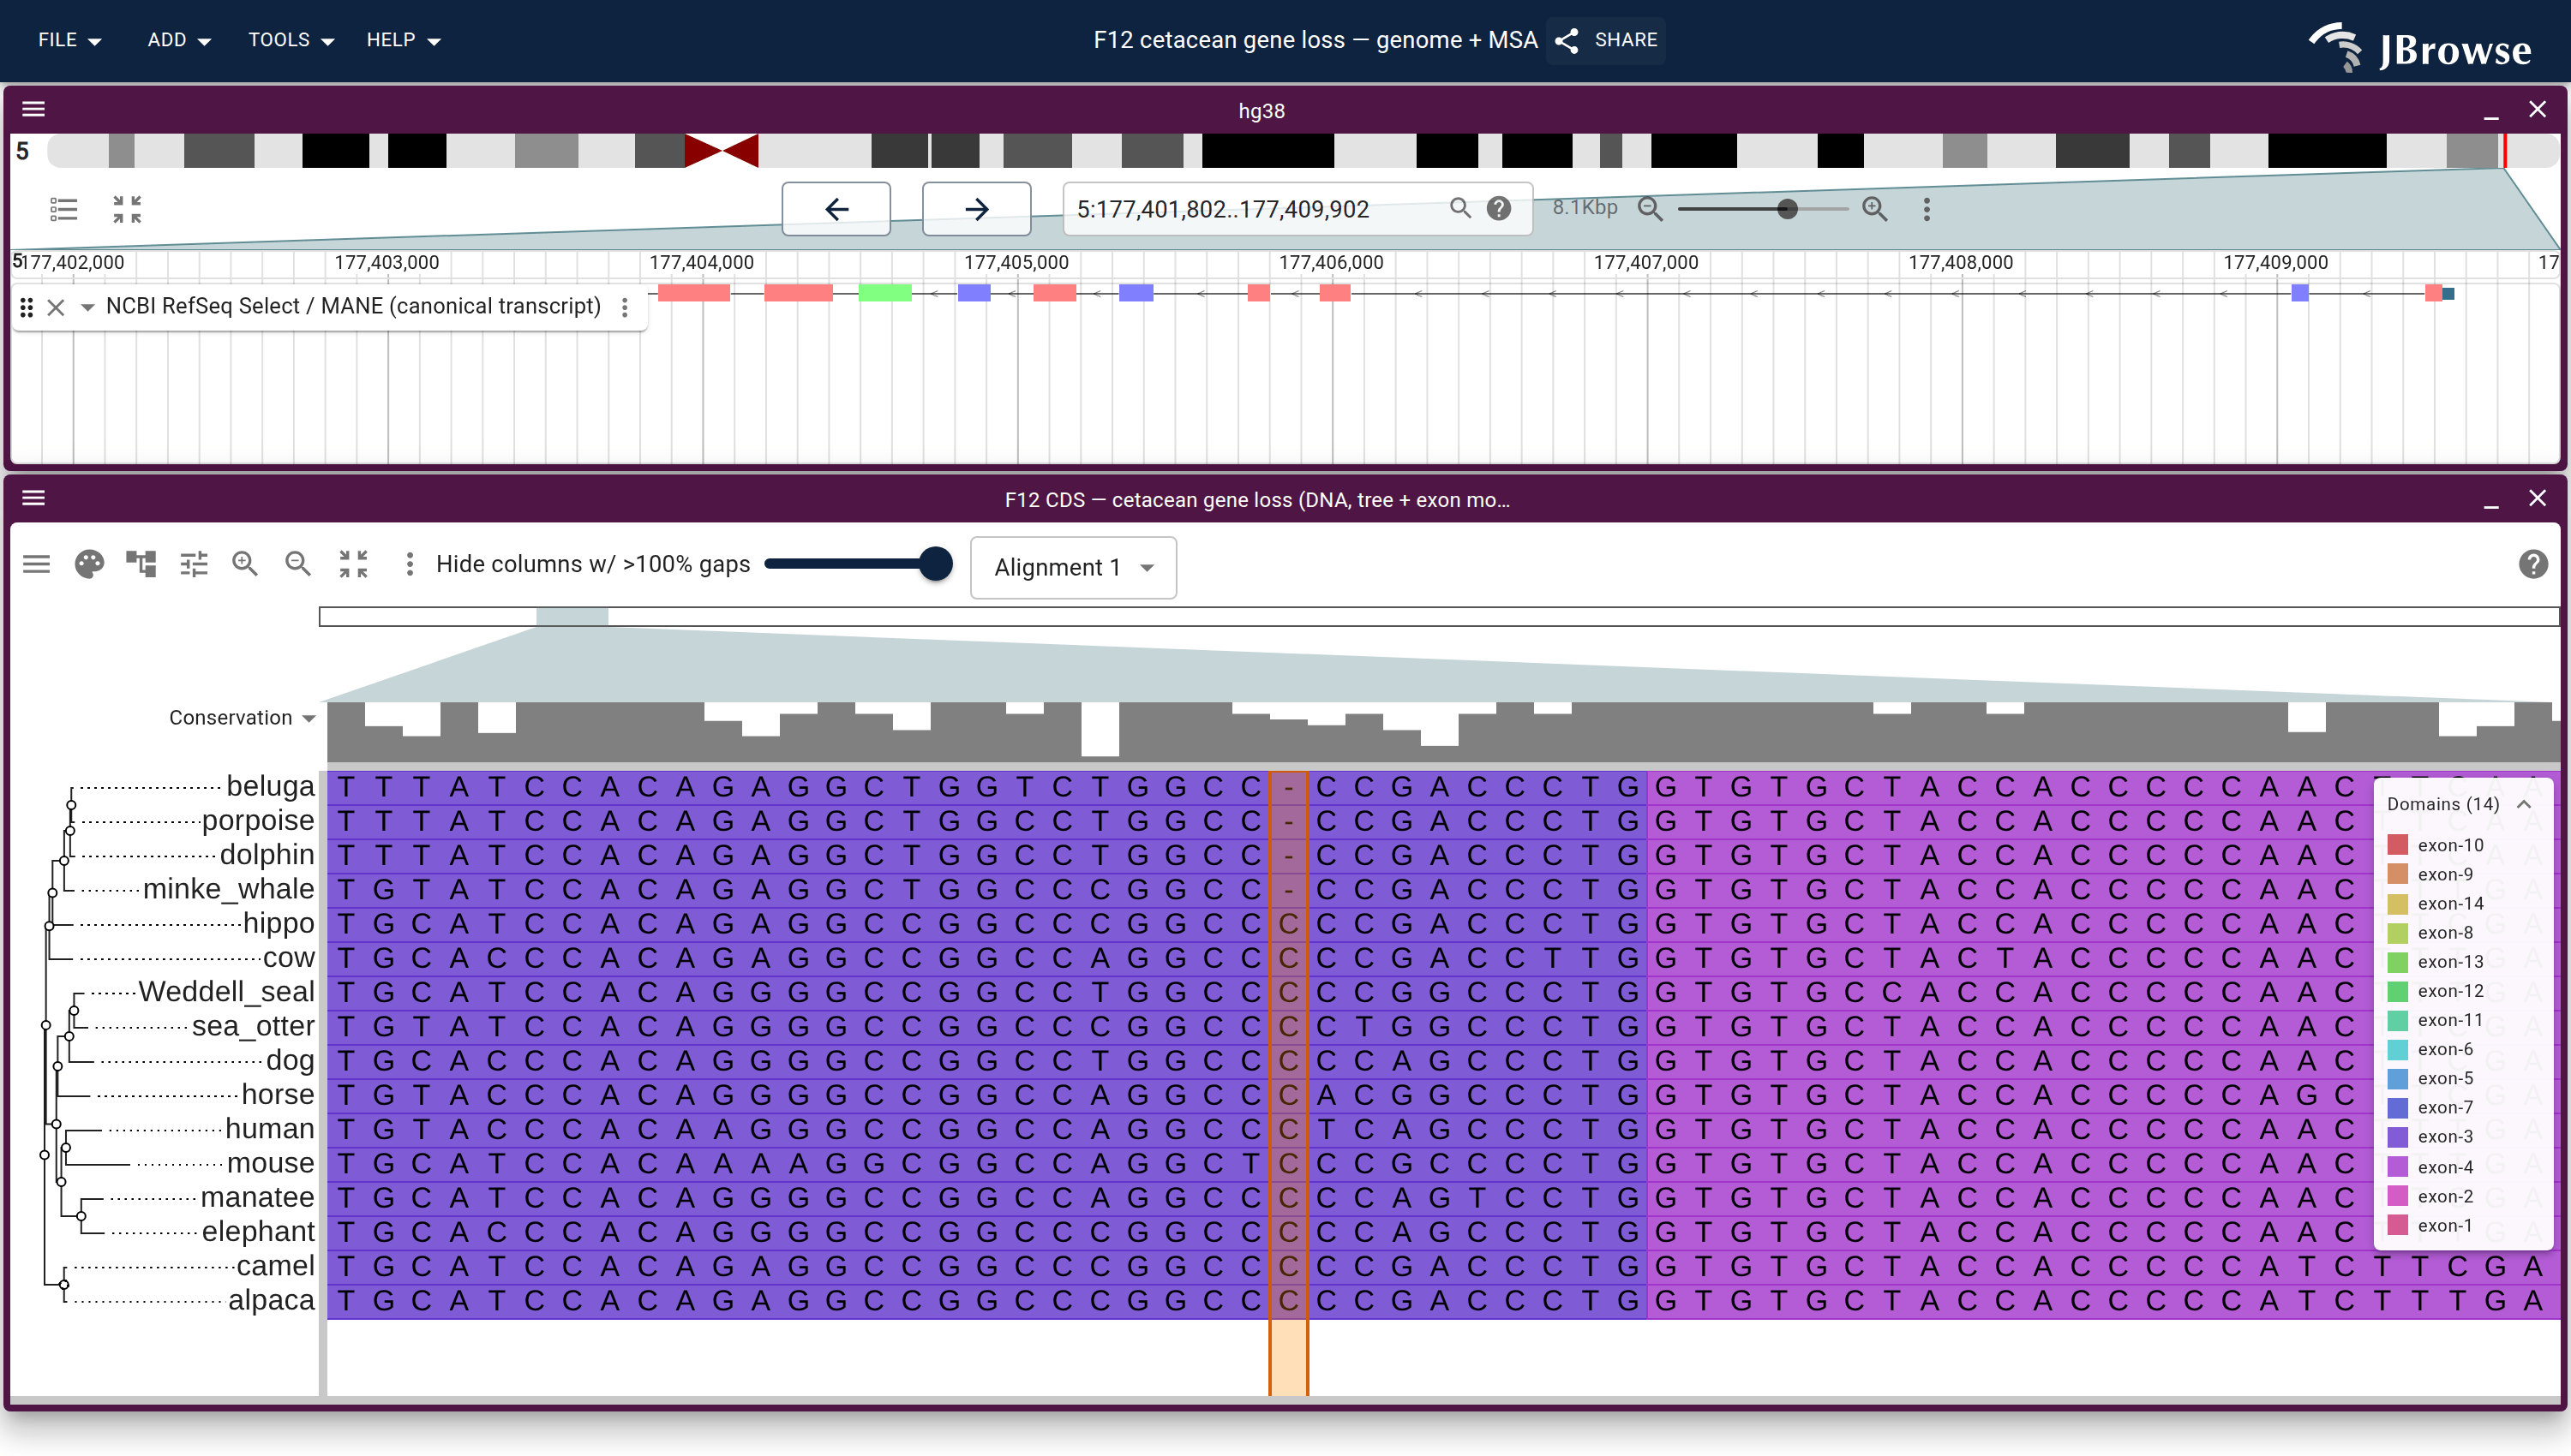Viewport: 2571px width, 1456px height.
Task: Open the FILE menu
Action: click(x=69, y=40)
